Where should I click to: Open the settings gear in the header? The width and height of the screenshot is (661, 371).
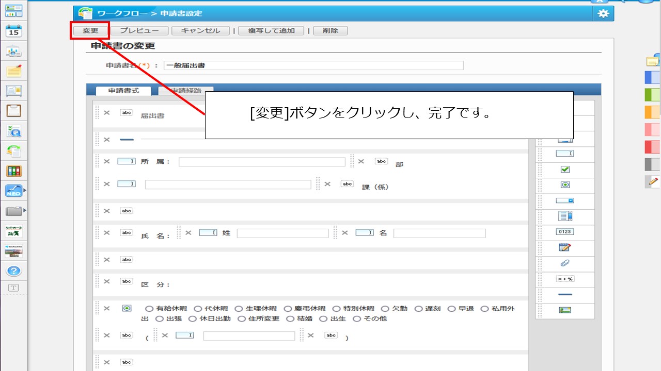pyautogui.click(x=603, y=14)
